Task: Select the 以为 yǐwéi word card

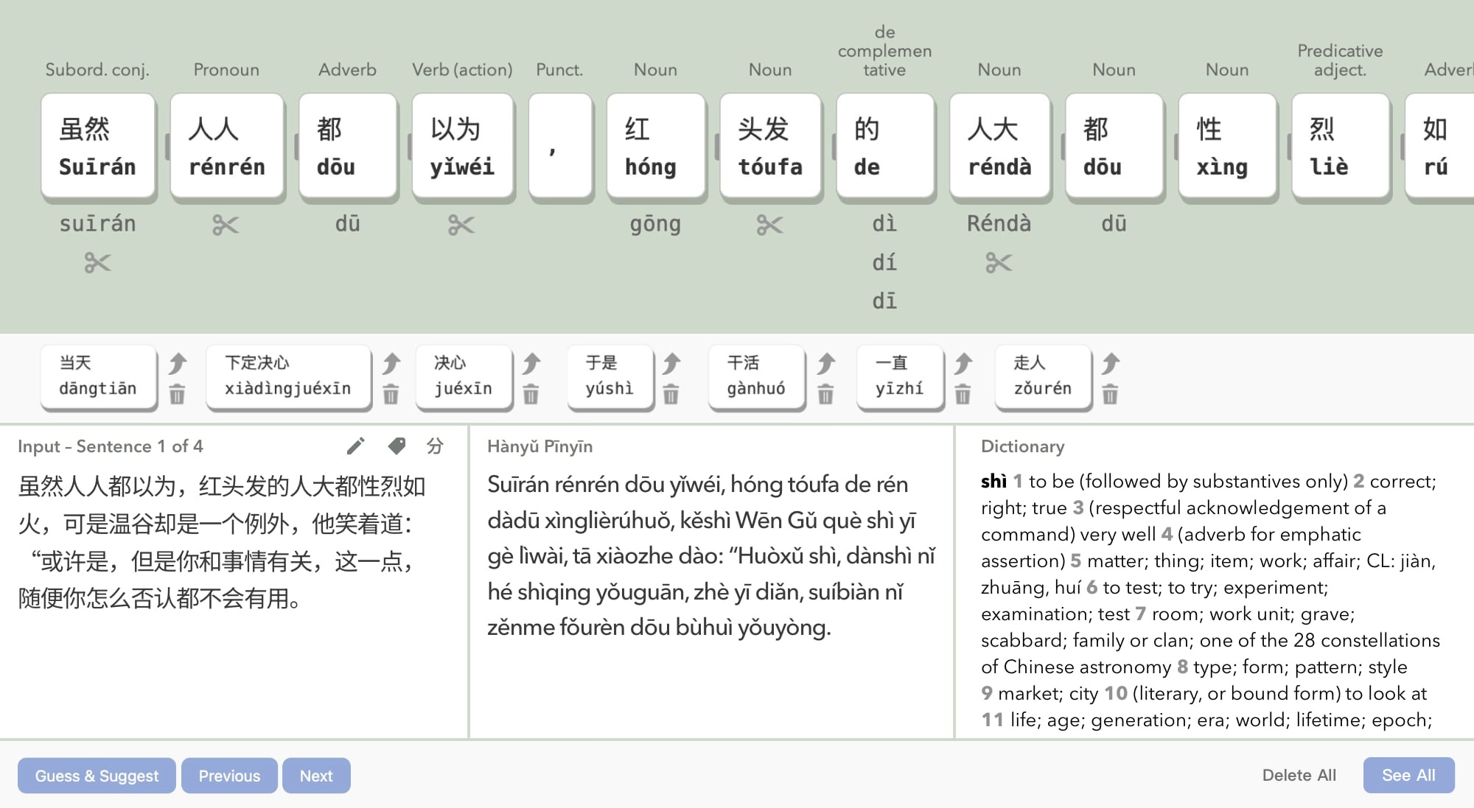Action: pyautogui.click(x=463, y=146)
